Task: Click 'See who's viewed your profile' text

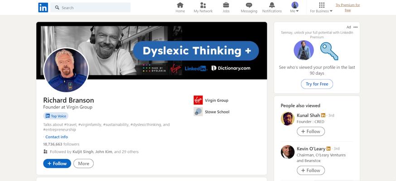Action: 317,70
